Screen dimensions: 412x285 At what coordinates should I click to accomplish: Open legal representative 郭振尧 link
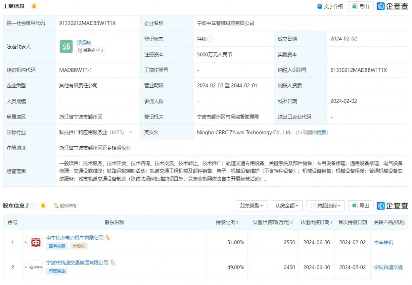84,43
